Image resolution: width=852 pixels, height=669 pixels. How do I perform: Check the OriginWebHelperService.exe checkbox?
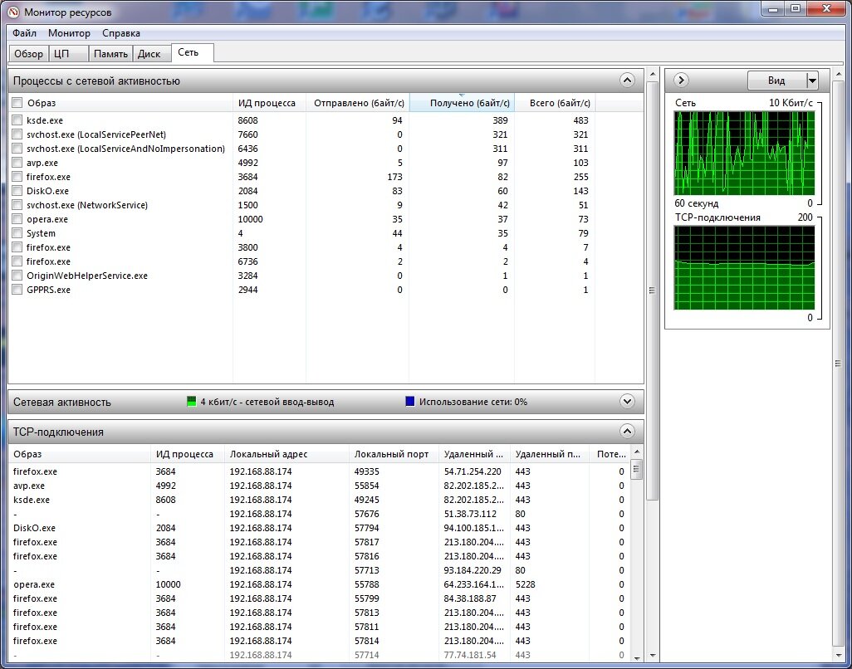[x=17, y=276]
